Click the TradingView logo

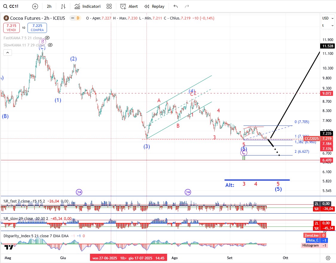pos(9,247)
